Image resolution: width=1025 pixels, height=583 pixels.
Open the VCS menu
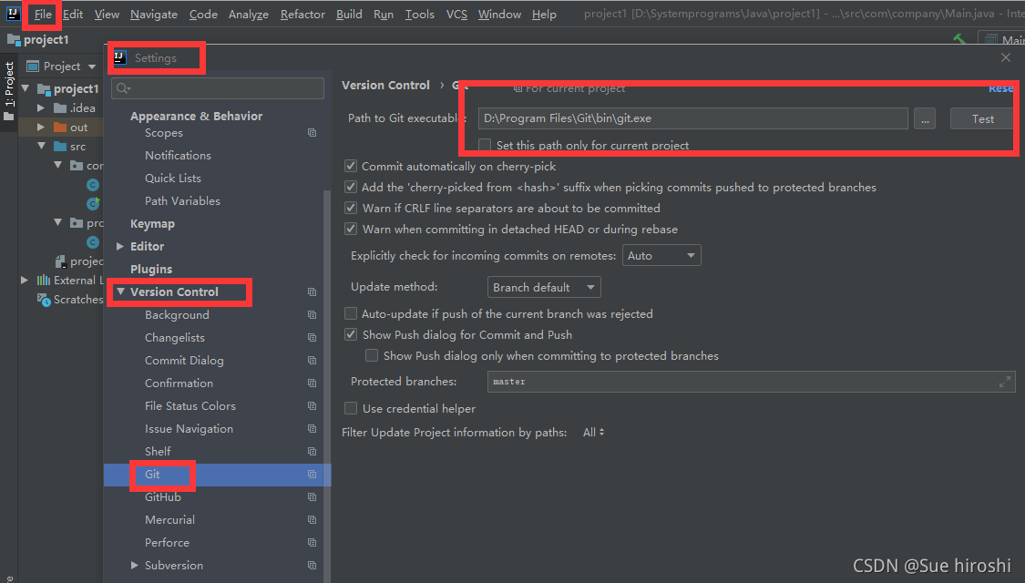pos(456,14)
